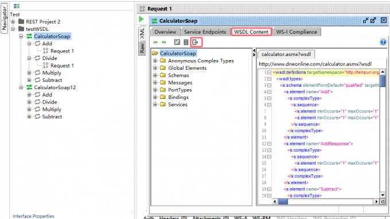
Task: Click the wsdl:definitions line in XML view
Action: pyautogui.click(x=326, y=73)
